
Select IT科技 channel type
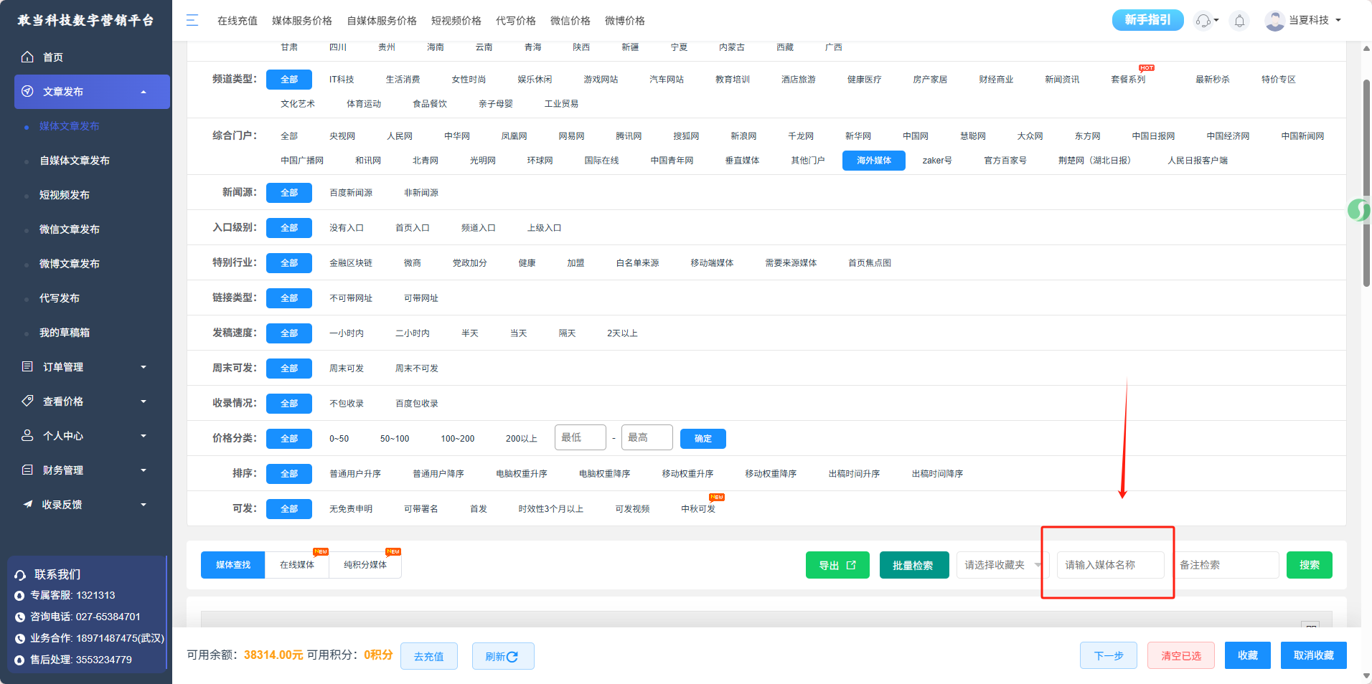point(342,80)
